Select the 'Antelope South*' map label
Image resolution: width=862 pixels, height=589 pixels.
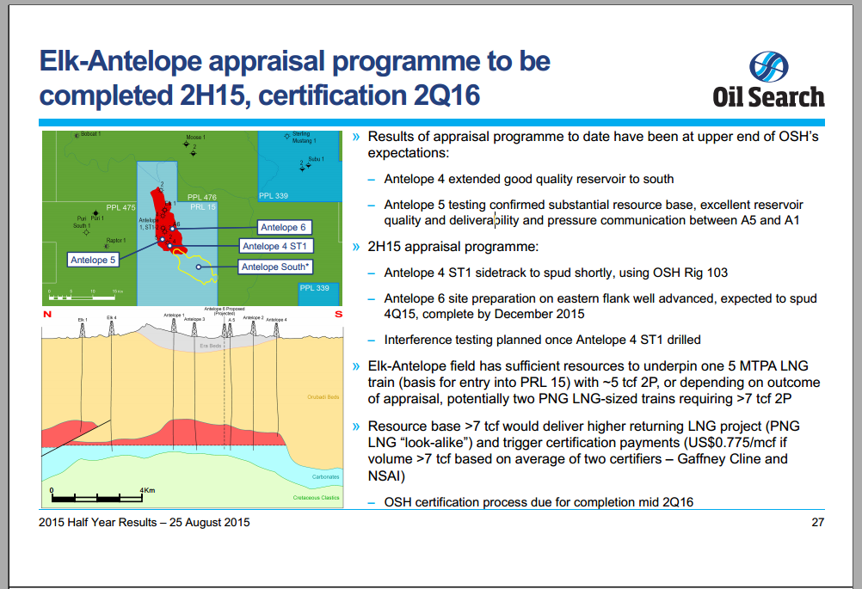pos(275,267)
